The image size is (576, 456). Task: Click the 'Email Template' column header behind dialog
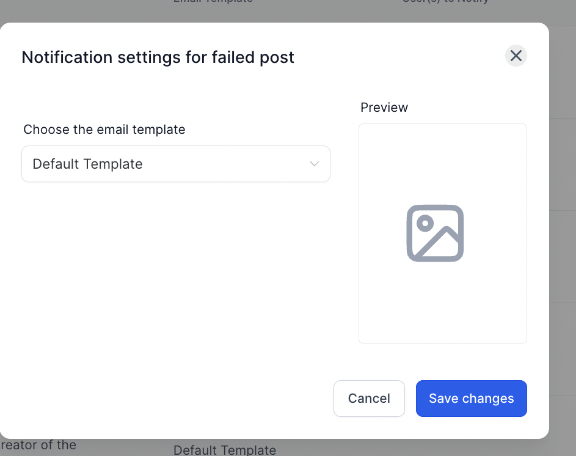coord(213,1)
